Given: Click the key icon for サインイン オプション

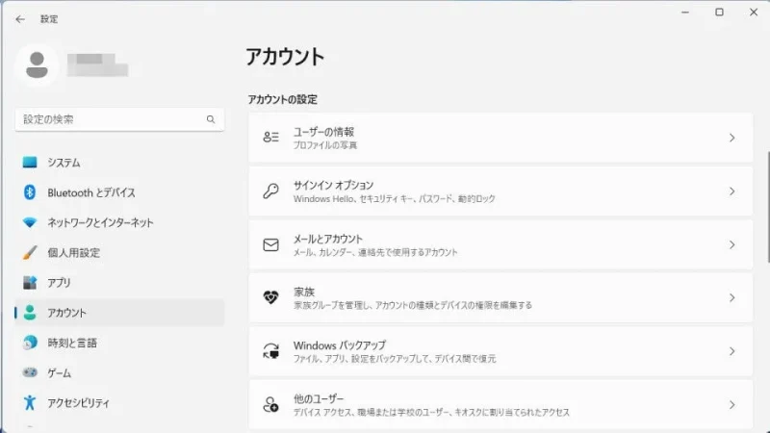Looking at the screenshot, I should coord(270,191).
